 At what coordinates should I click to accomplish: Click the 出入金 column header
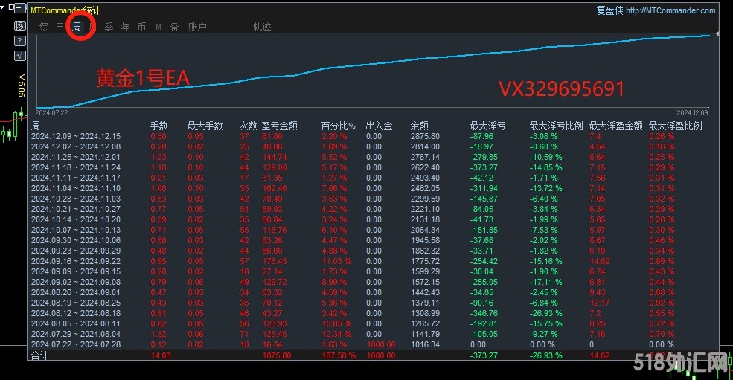tap(379, 126)
